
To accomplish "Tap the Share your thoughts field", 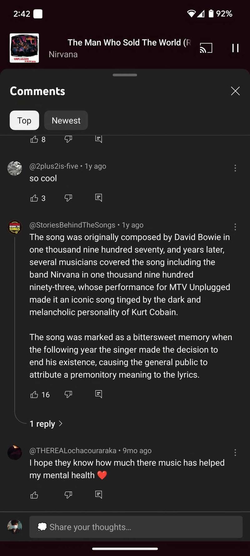I will click(x=136, y=527).
